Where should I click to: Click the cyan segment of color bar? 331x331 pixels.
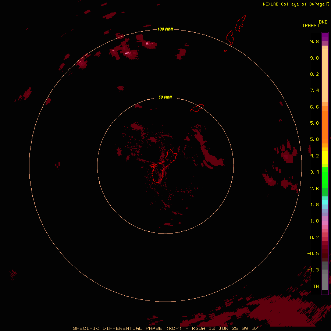click(x=325, y=202)
